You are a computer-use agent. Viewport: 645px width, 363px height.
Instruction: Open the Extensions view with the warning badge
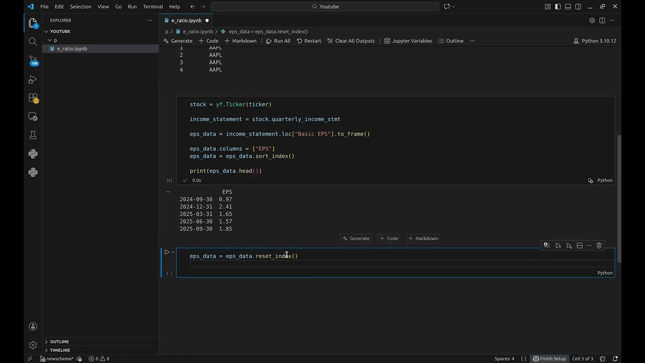coord(33,98)
